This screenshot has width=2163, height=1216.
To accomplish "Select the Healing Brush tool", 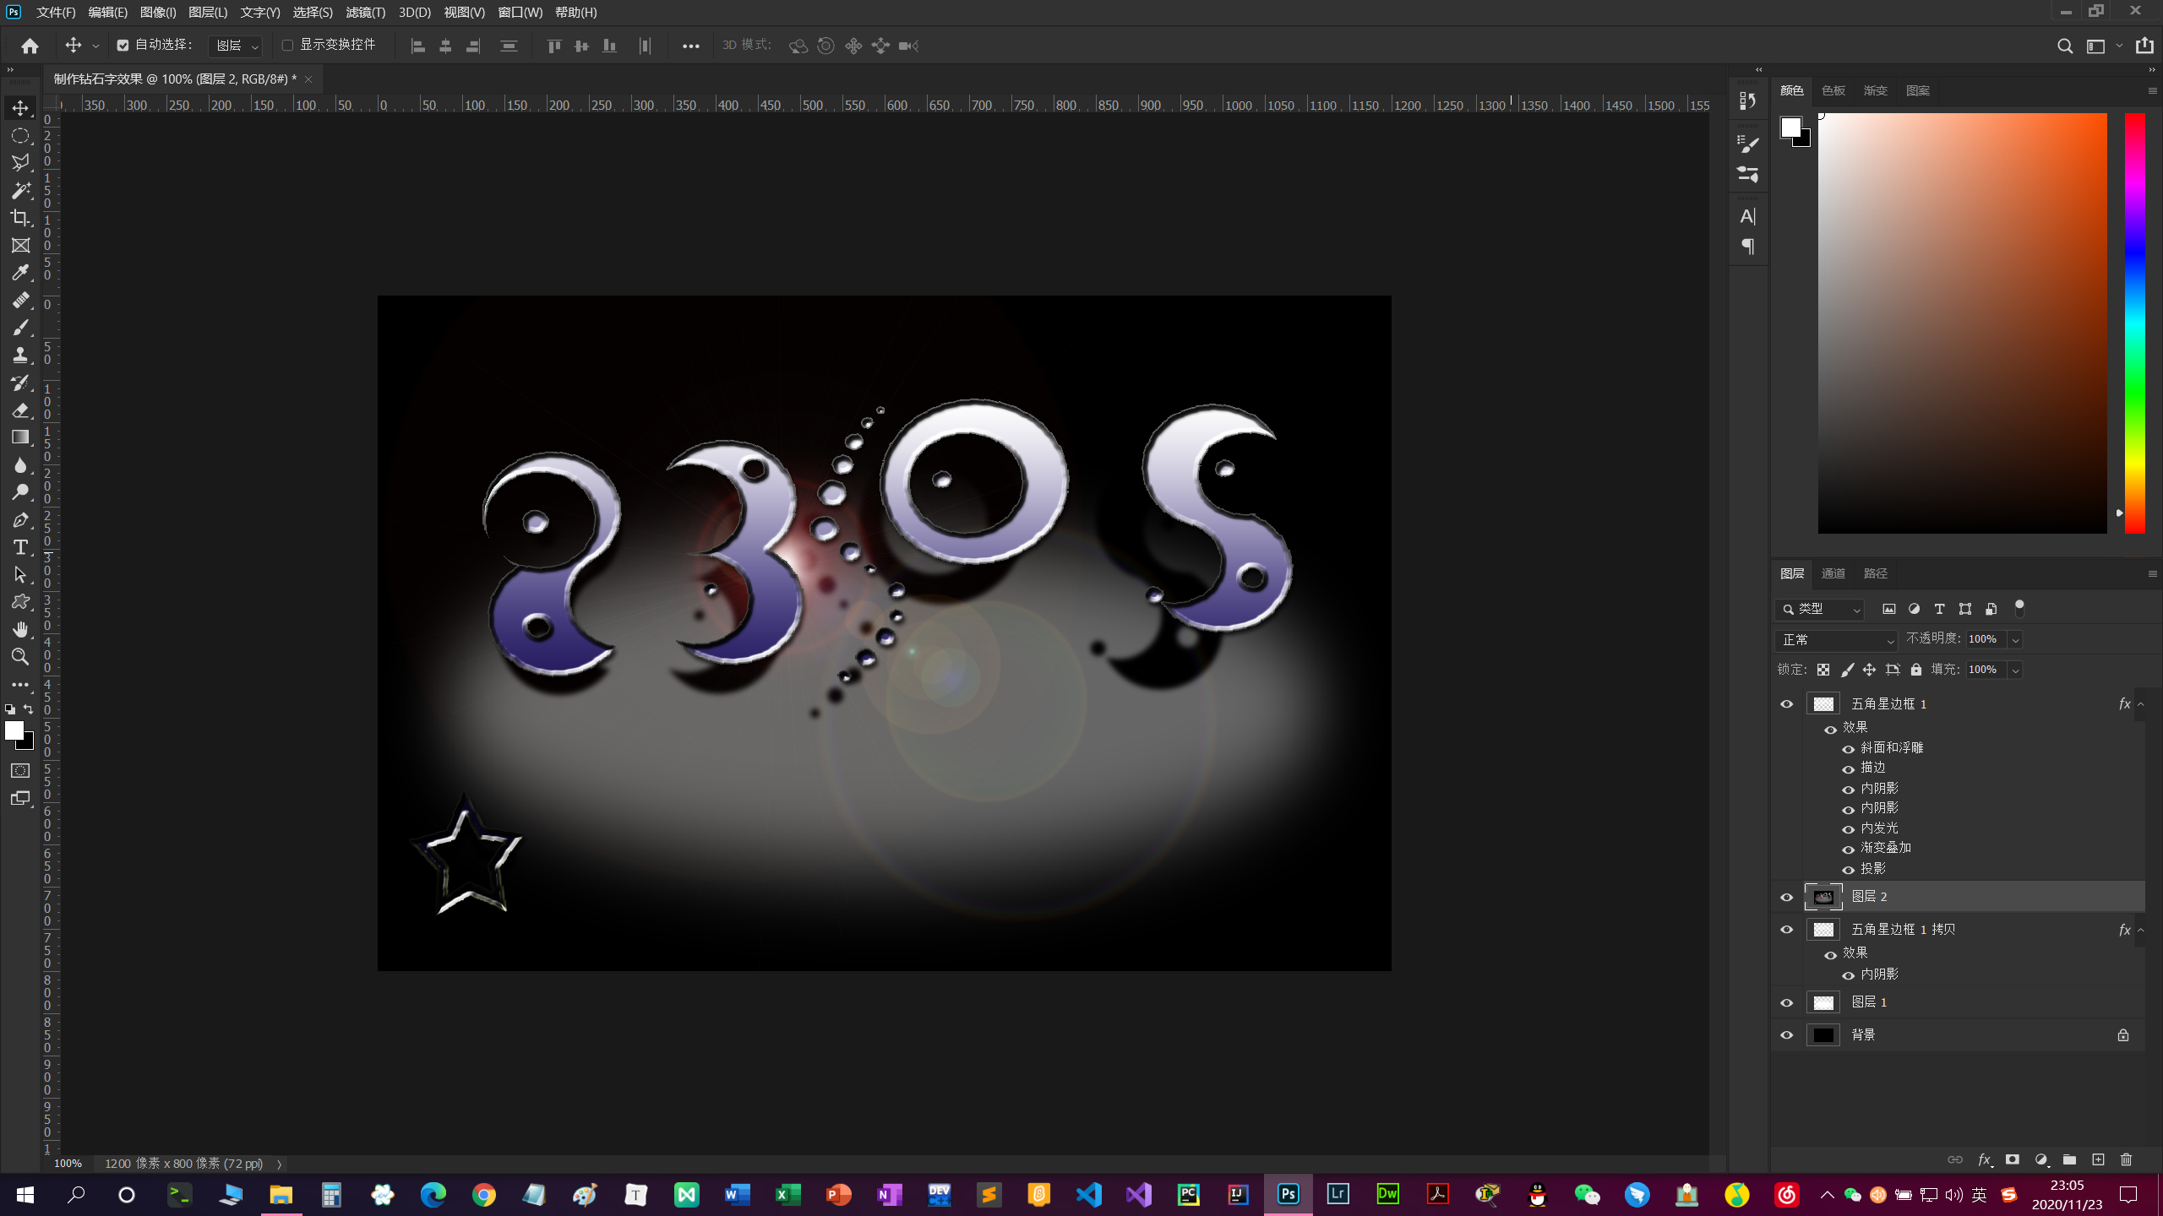I will pos(20,301).
